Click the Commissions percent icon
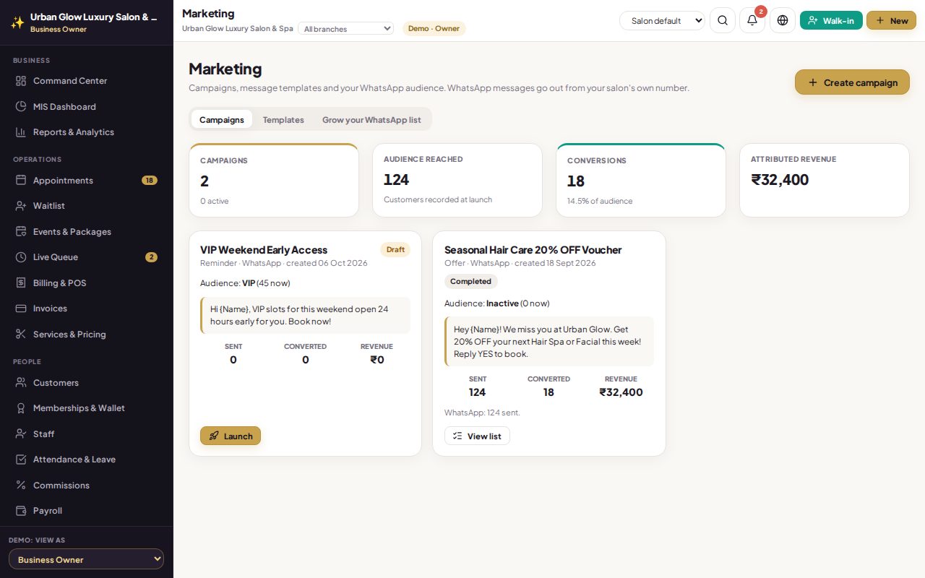The height and width of the screenshot is (578, 925). 21,486
